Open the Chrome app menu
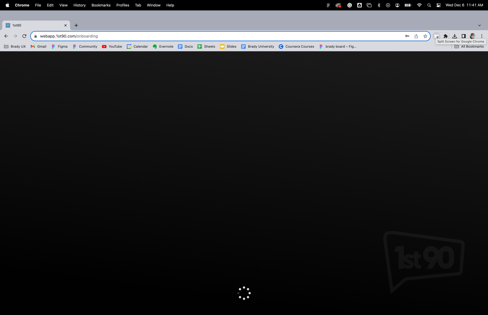This screenshot has height=315, width=488. (x=22, y=5)
